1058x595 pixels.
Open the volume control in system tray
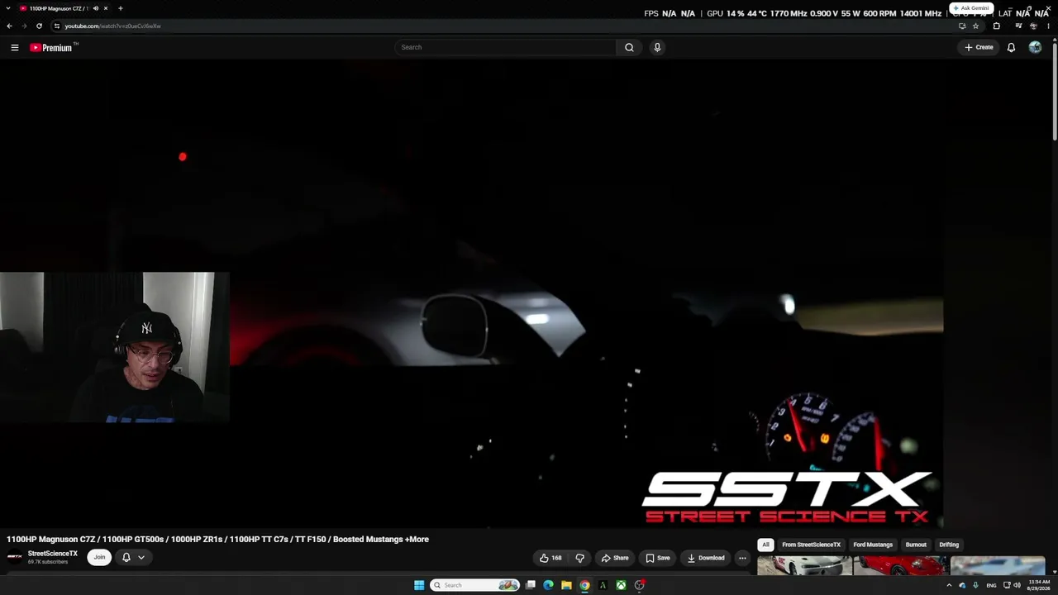(x=1017, y=585)
